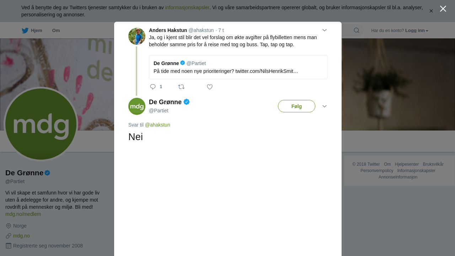
Task: Click the @ahakstun mention in the reply
Action: click(157, 125)
